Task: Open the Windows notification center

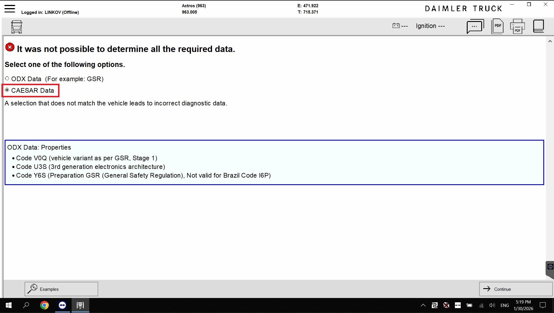Action: pyautogui.click(x=543, y=305)
